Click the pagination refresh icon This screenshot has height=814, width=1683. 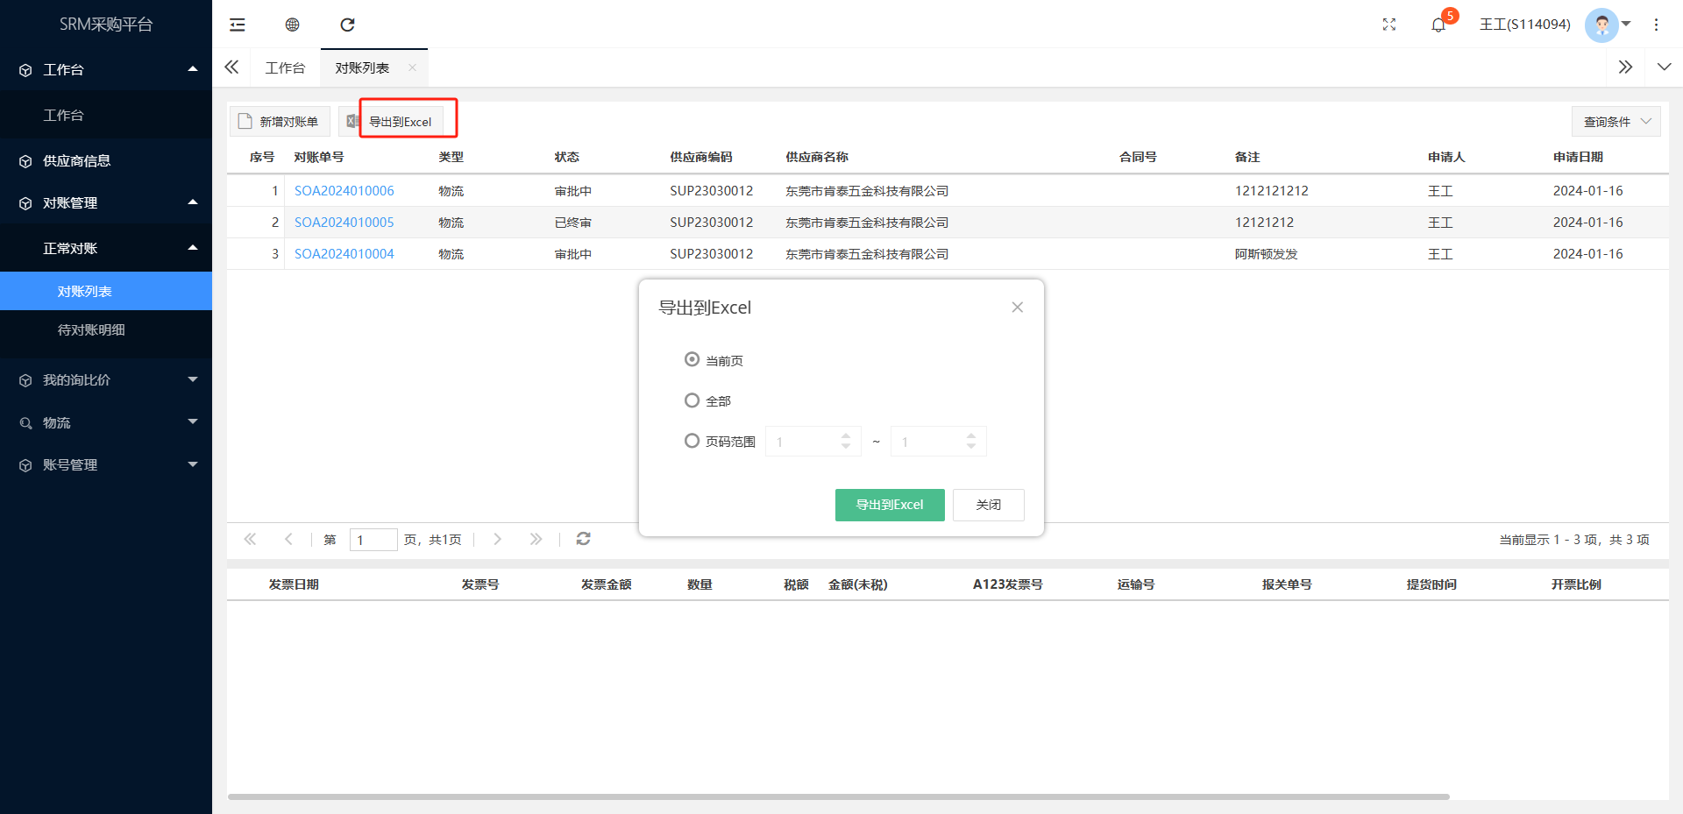click(583, 539)
